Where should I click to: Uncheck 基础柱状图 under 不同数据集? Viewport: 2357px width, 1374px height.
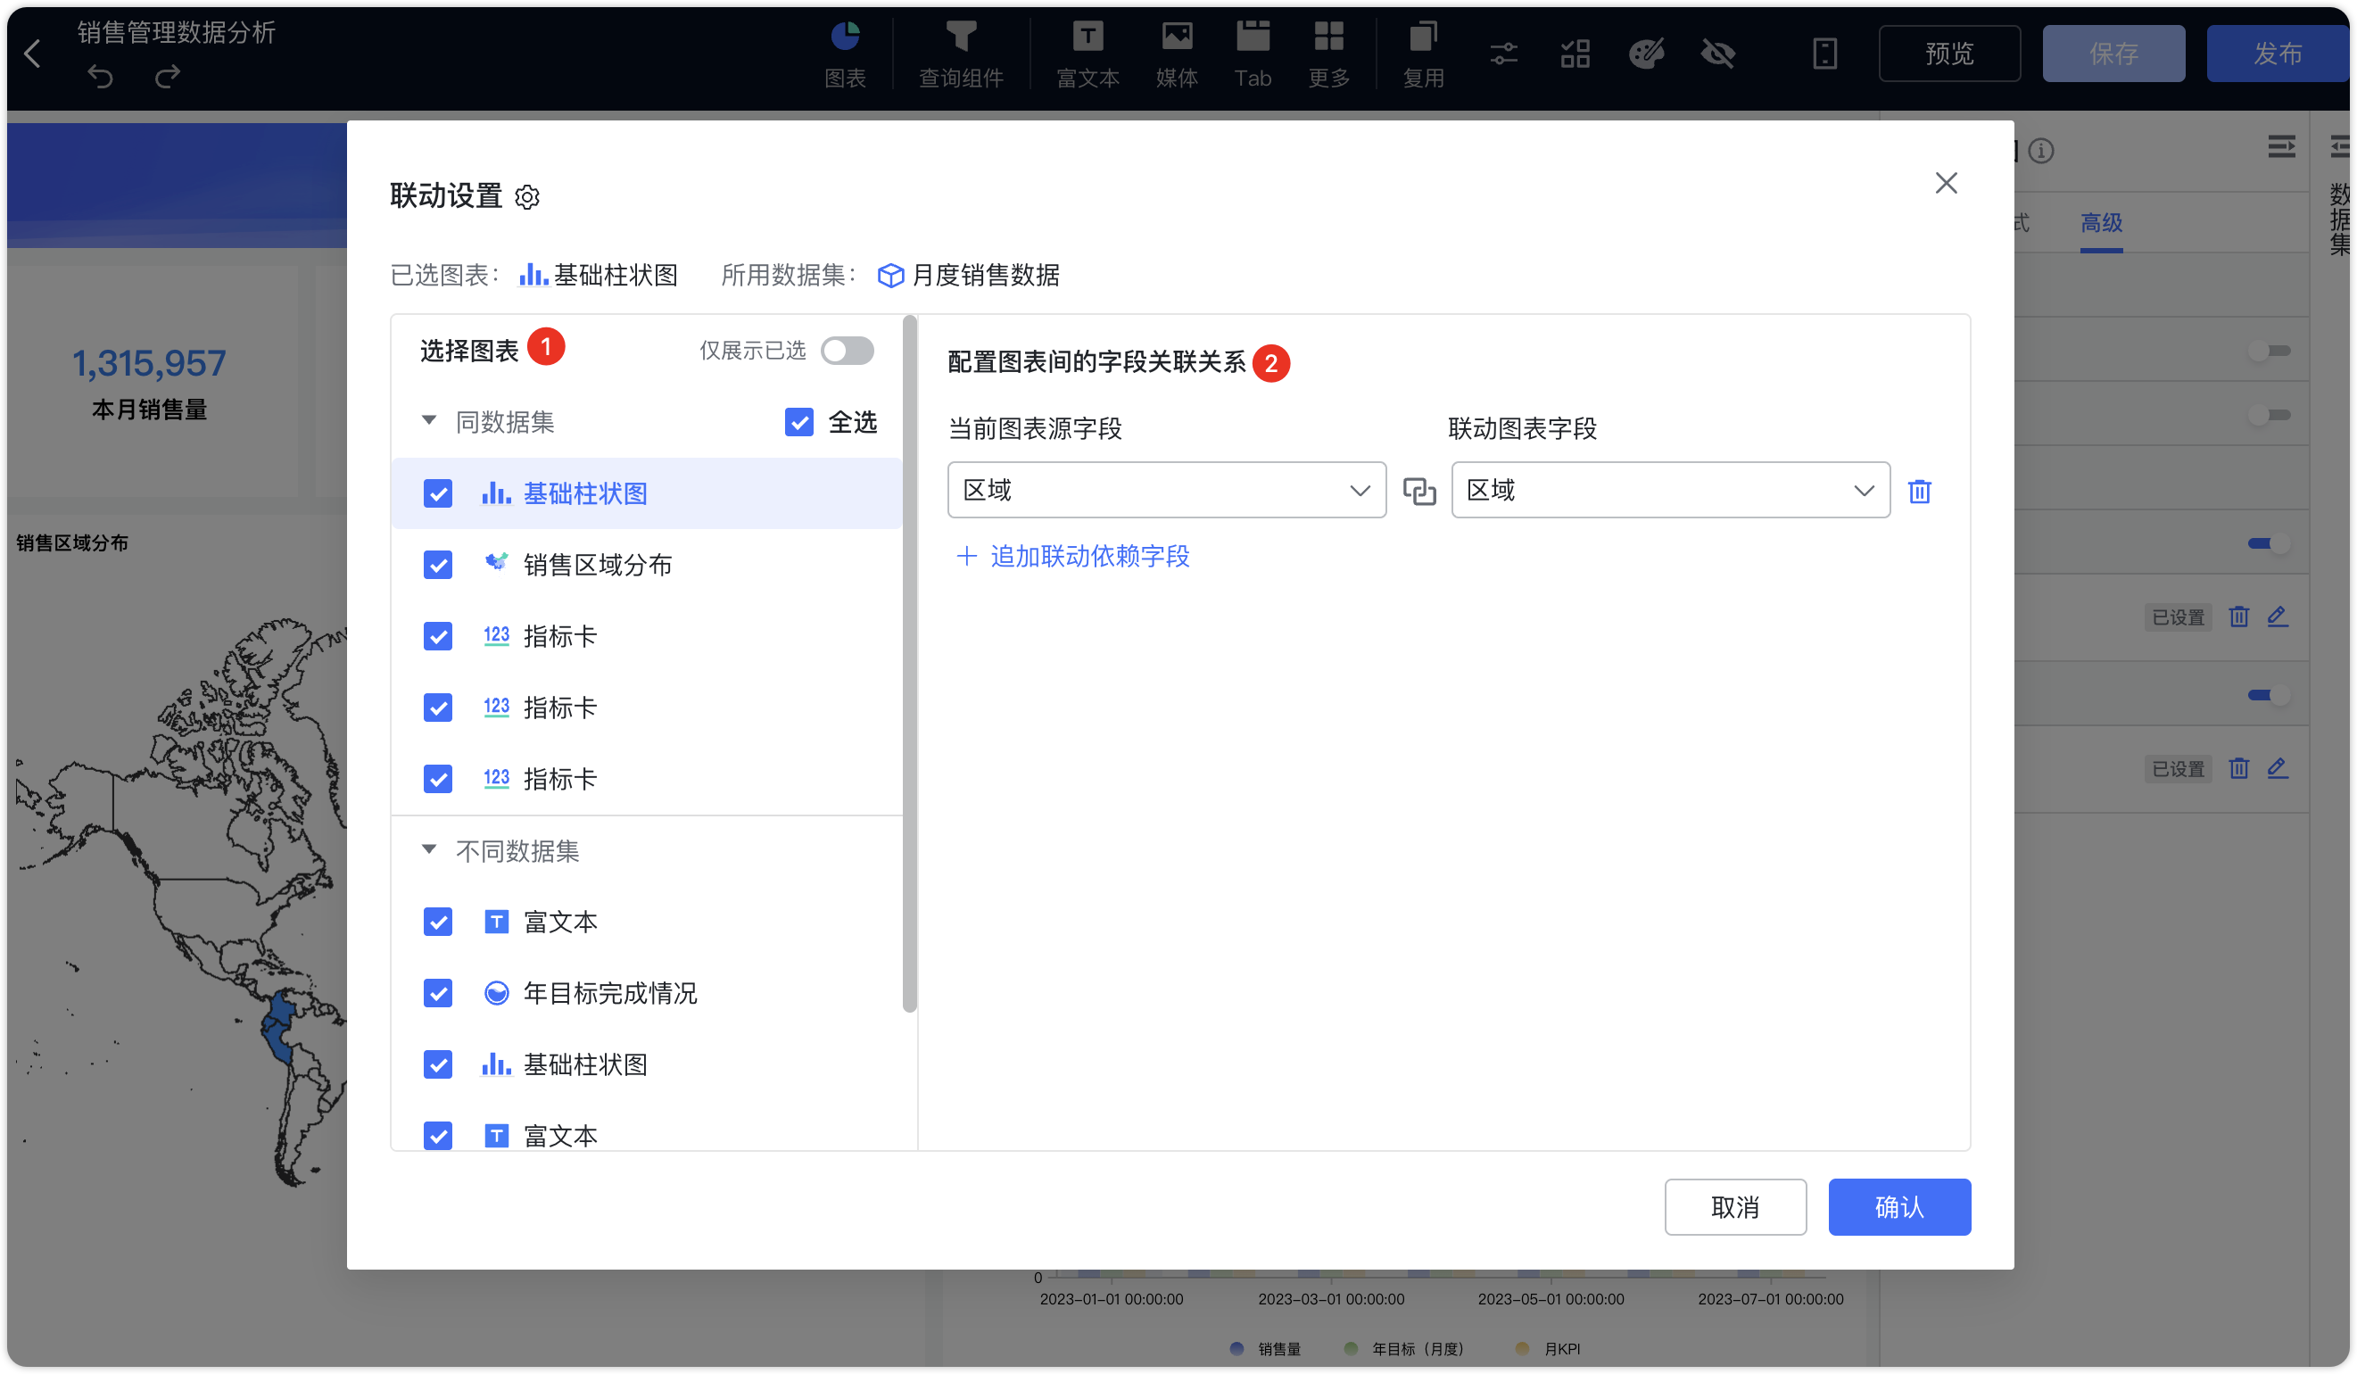[437, 1064]
